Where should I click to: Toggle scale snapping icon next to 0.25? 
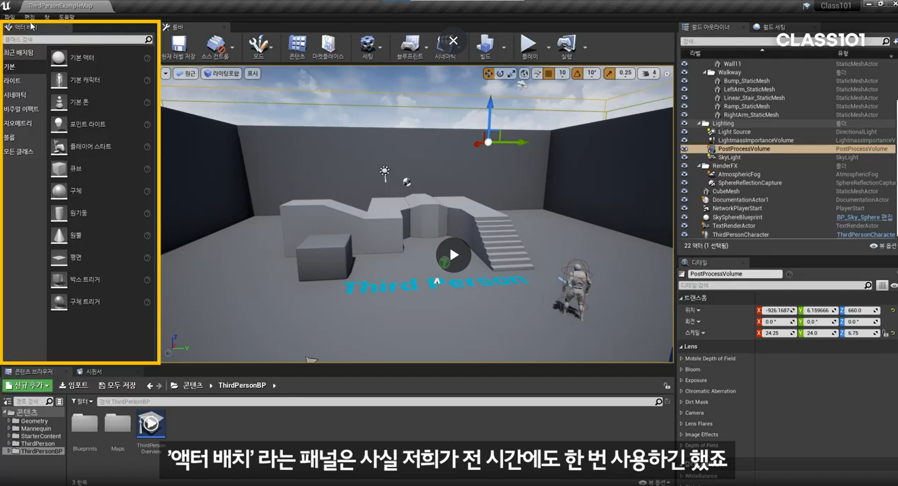pyautogui.click(x=609, y=73)
